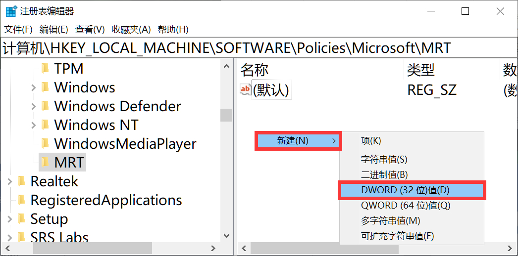Image resolution: width=518 pixels, height=256 pixels.
Task: Click the Registry Editor app icon in title bar
Action: click(11, 11)
